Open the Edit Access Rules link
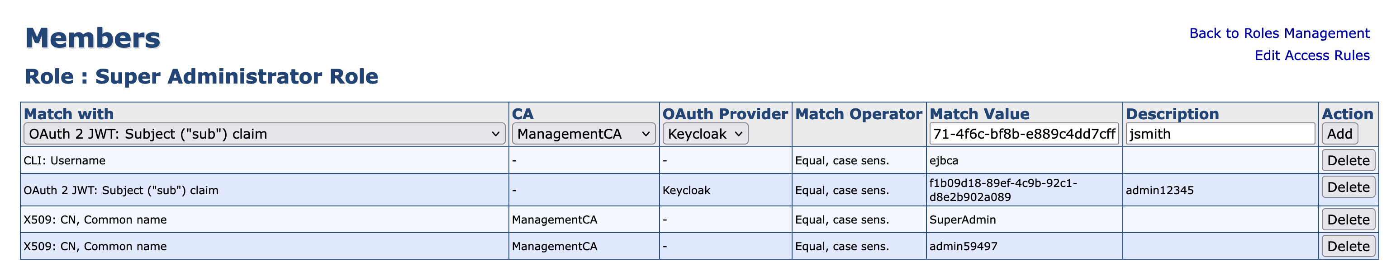This screenshot has height=280, width=1396. [x=1311, y=56]
